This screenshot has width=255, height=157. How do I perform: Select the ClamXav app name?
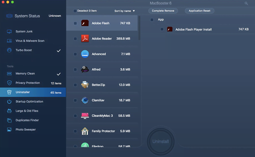click(x=98, y=100)
